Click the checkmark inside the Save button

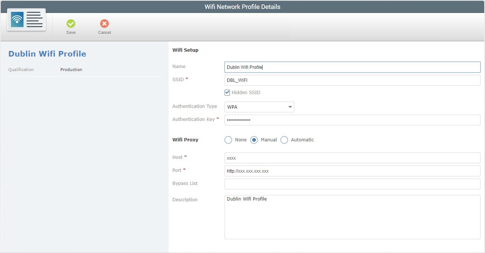click(71, 24)
